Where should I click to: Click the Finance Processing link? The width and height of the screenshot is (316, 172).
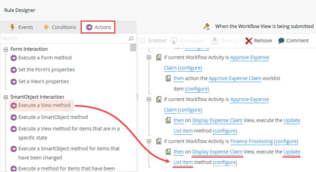pos(251,141)
